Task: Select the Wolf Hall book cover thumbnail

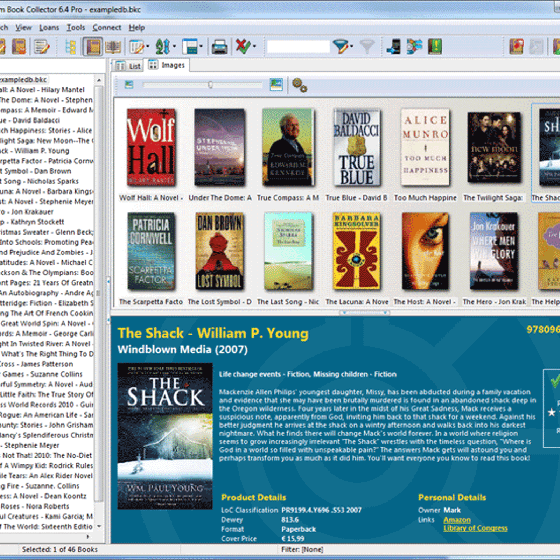Action: tap(151, 147)
